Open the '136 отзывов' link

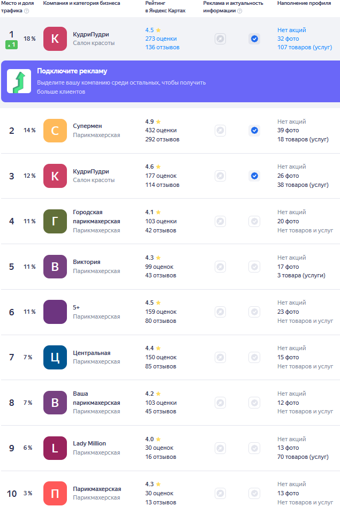[x=162, y=47]
